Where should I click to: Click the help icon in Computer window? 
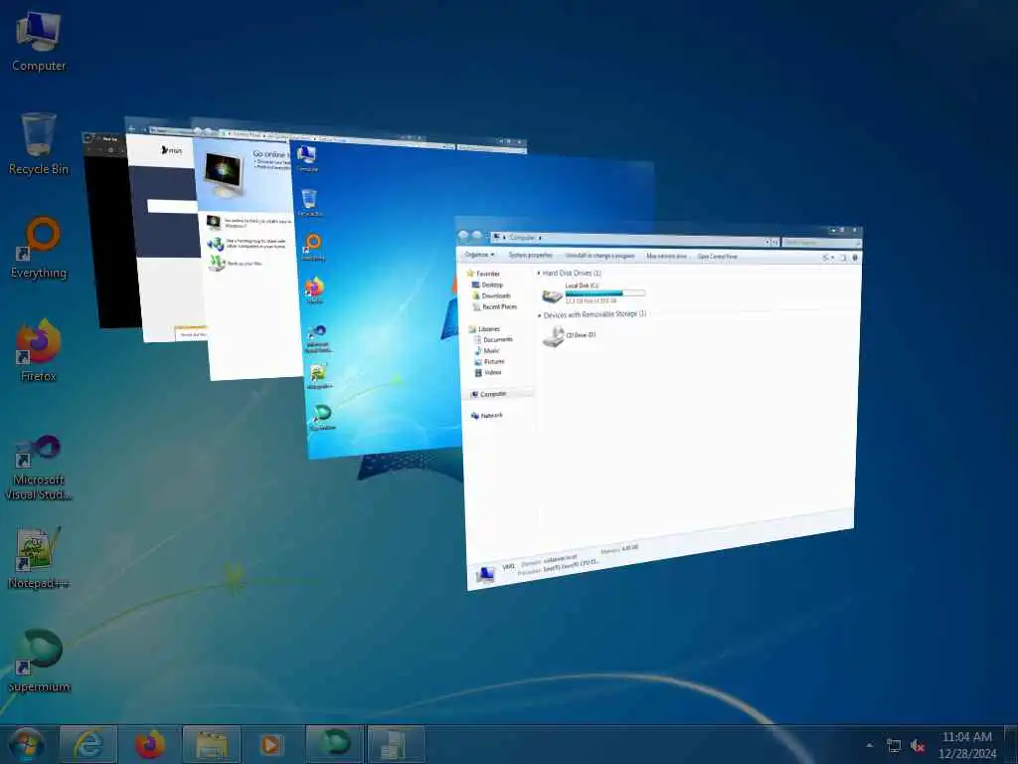coord(855,258)
